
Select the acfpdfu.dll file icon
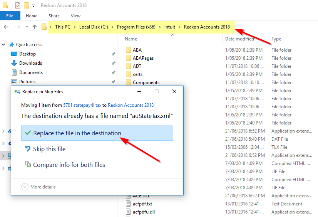128,212
